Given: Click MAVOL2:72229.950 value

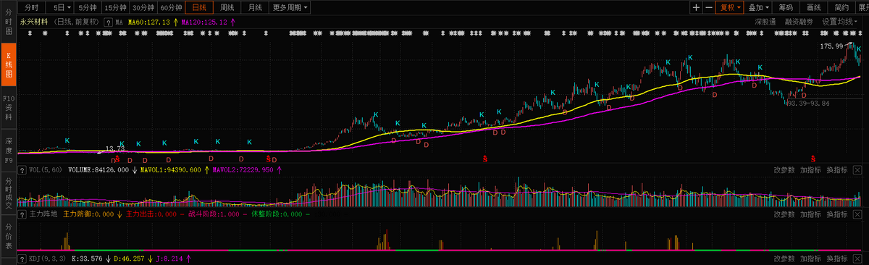Looking at the screenshot, I should 243,170.
